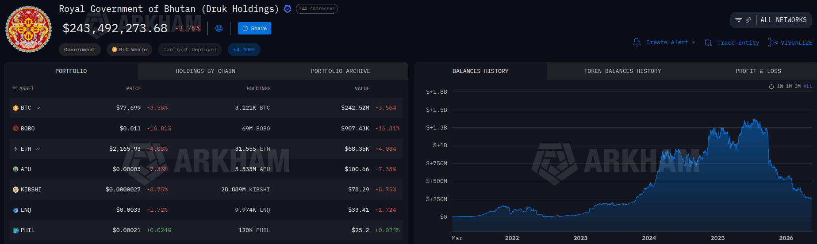Sort by the PRICE column header
The image size is (817, 244).
pos(134,88)
